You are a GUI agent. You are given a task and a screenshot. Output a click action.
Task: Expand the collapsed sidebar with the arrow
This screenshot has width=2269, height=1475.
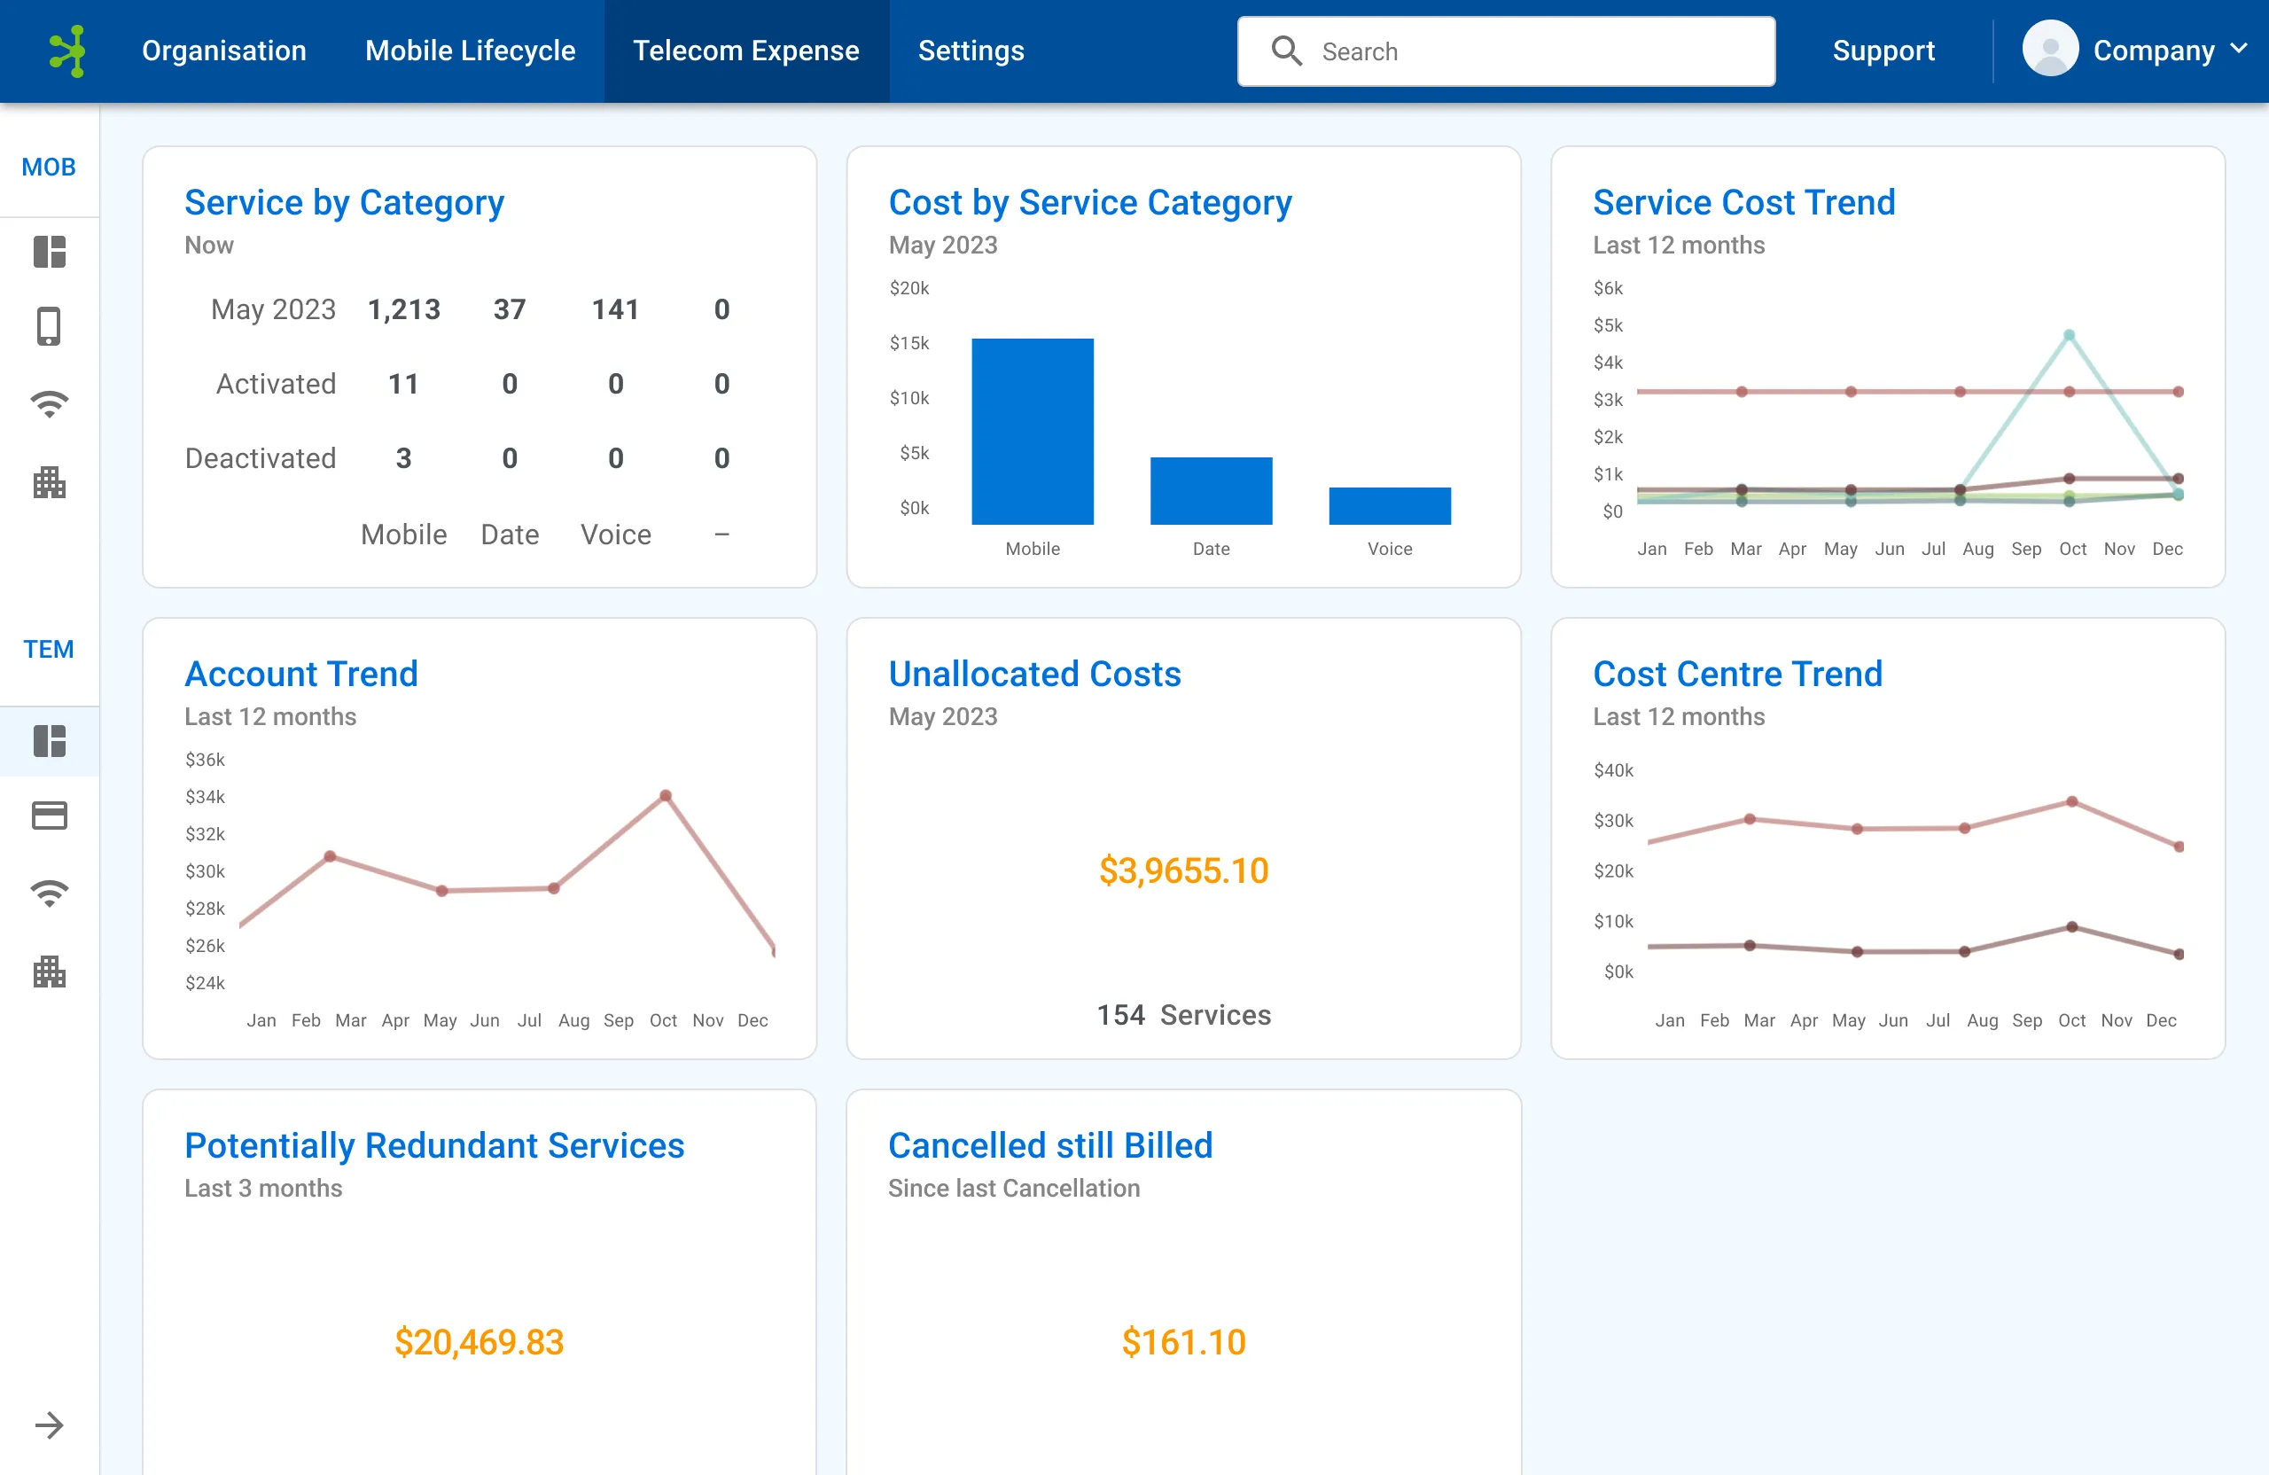pyautogui.click(x=50, y=1425)
